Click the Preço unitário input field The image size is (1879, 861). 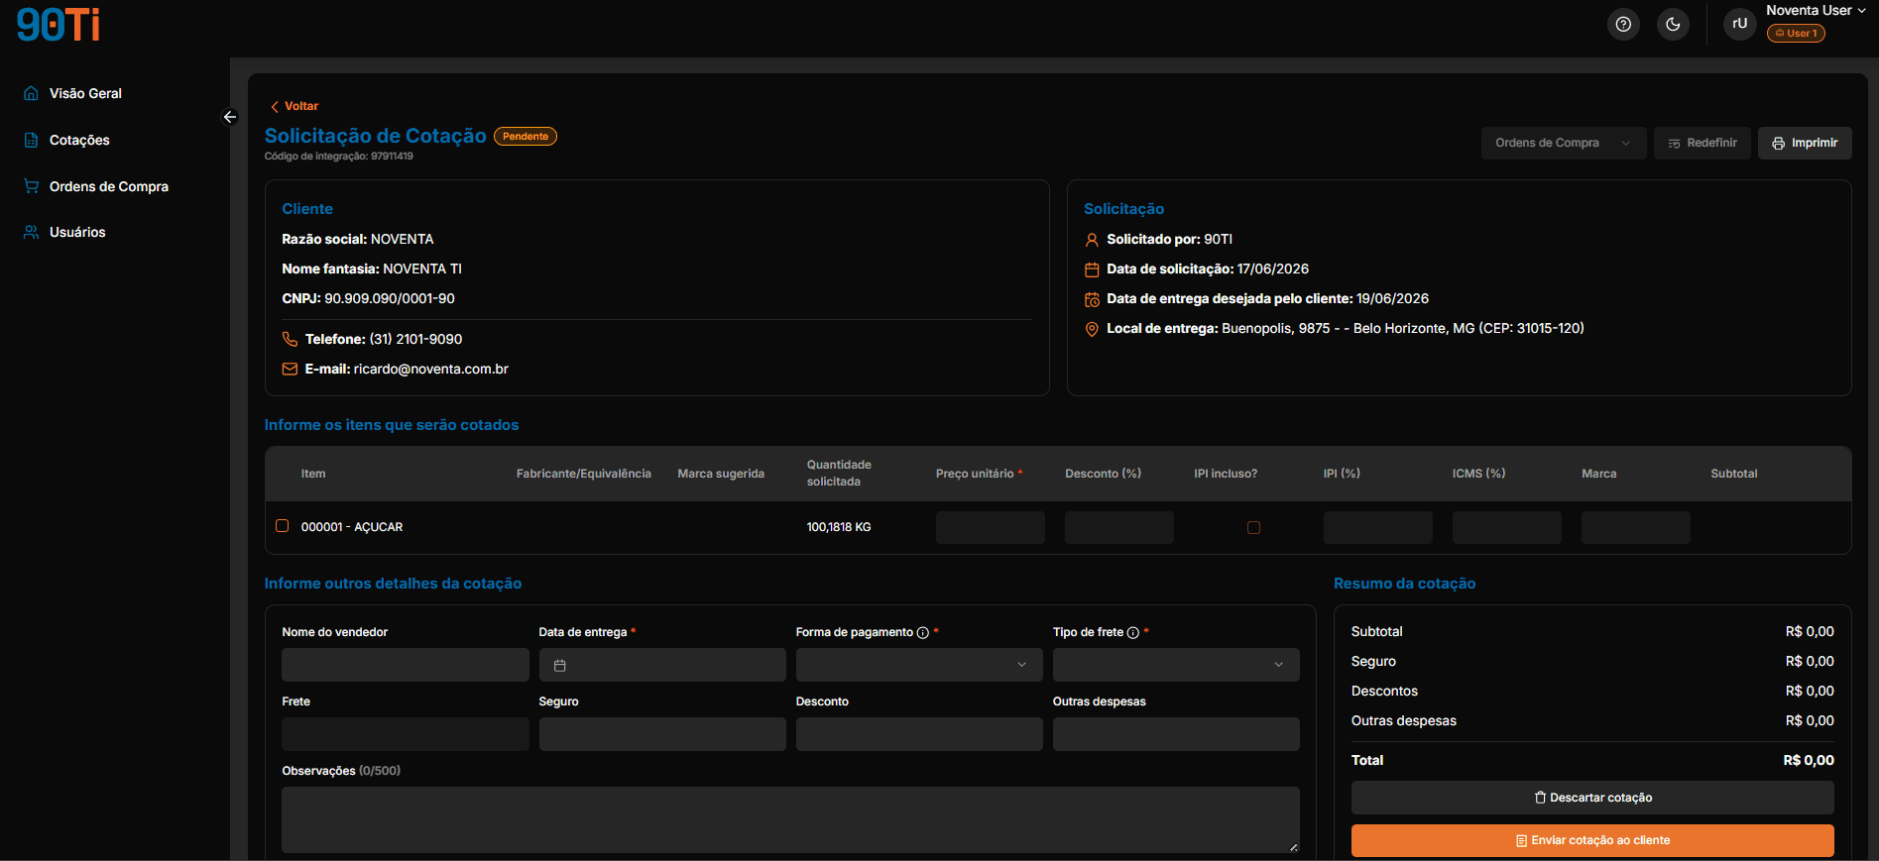pyautogui.click(x=991, y=527)
